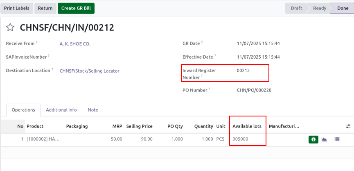The height and width of the screenshot is (171, 354).
Task: Show help tooltip next to Receive From
Action: point(36,42)
